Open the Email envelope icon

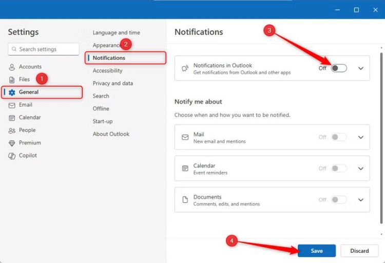(x=12, y=105)
